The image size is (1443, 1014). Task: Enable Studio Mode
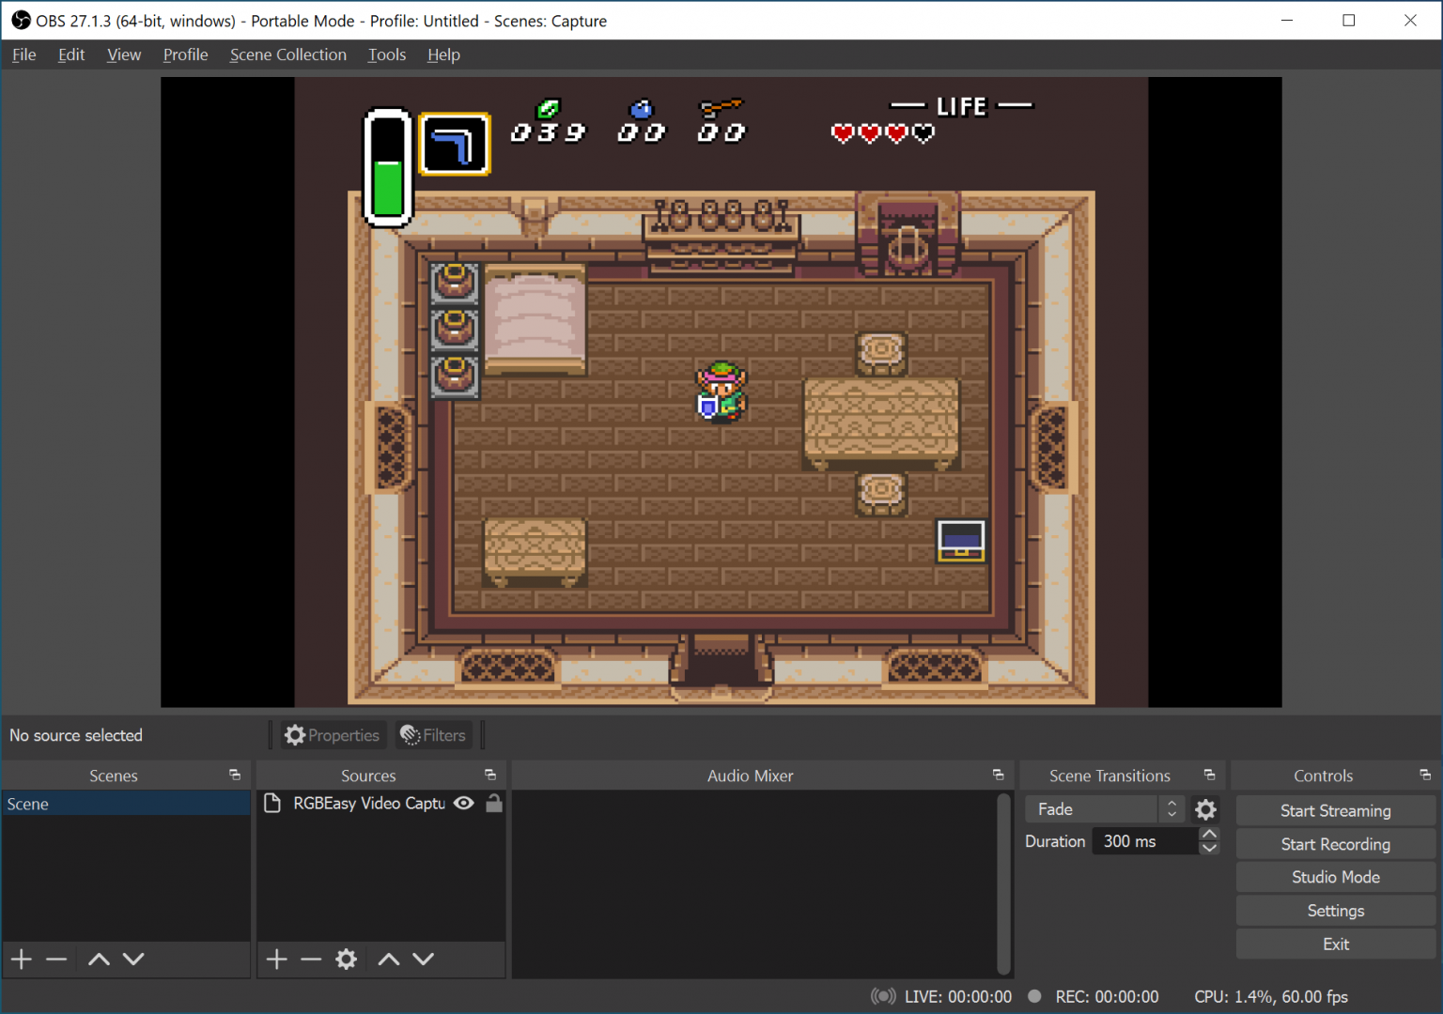1336,877
